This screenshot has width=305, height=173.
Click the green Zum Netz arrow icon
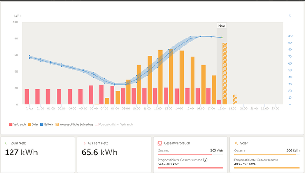pos(7,143)
